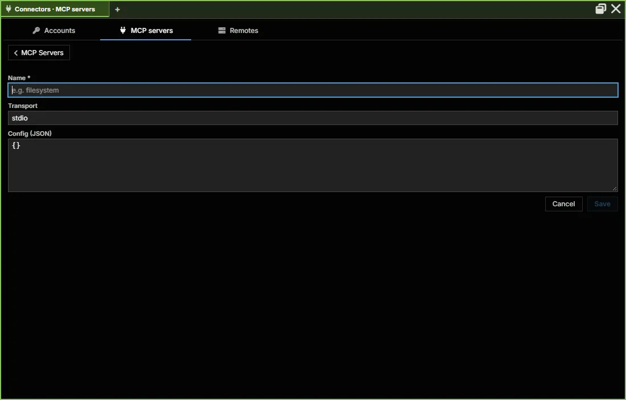Open the Transport dropdown showing stdio
626x400 pixels.
pyautogui.click(x=313, y=118)
